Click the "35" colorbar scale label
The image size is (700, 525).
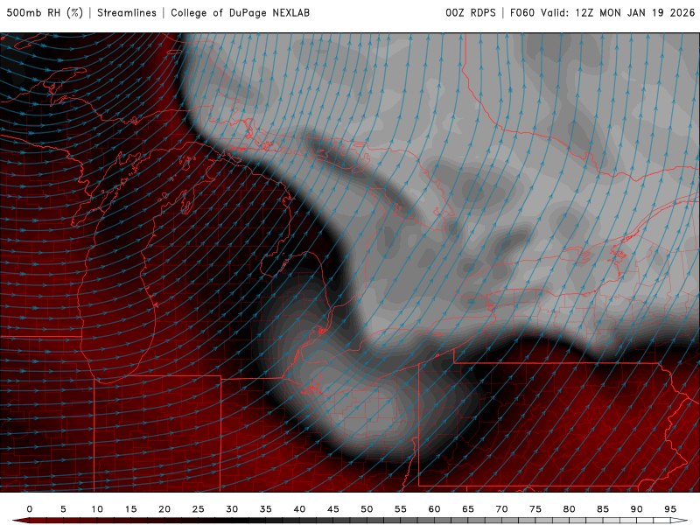pos(266,509)
